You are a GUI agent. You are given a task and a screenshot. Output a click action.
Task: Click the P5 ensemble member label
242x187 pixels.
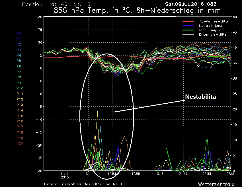(19, 61)
